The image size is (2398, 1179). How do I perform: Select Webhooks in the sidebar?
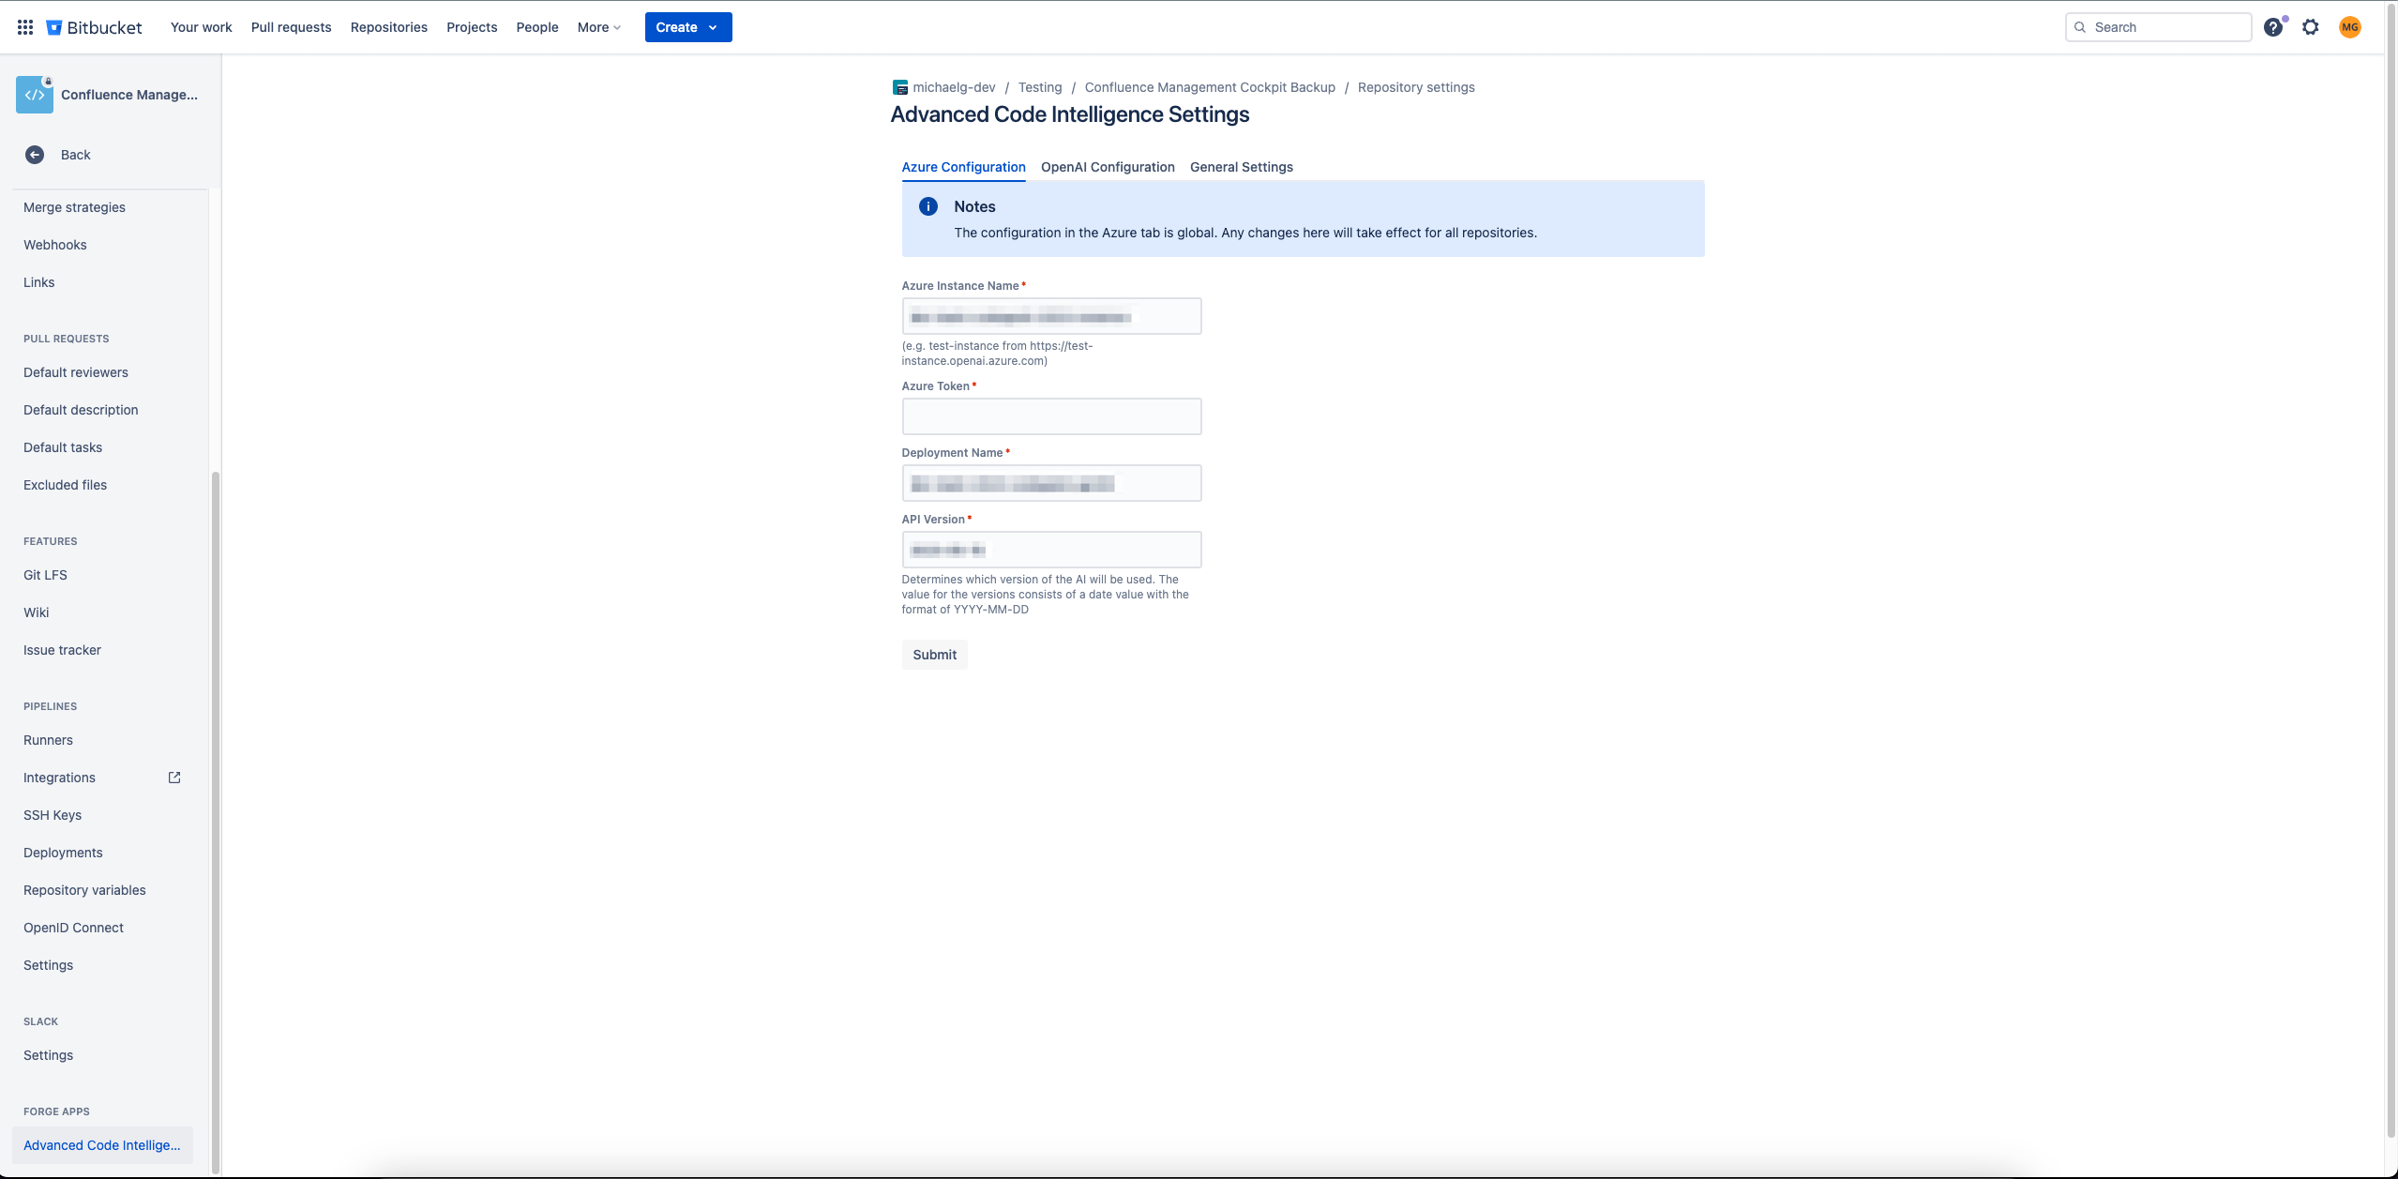pos(55,245)
